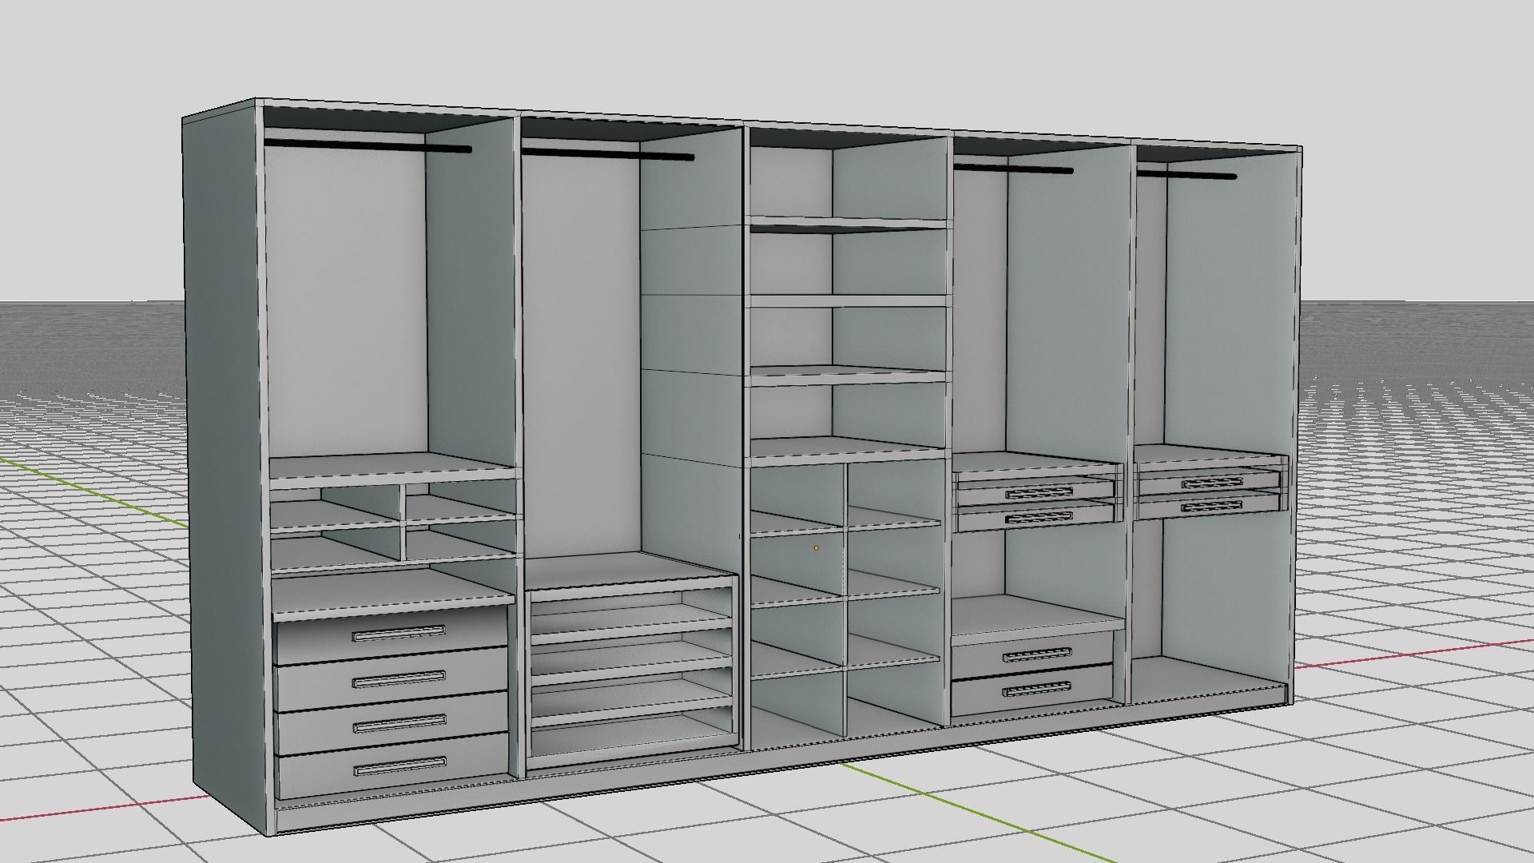The width and height of the screenshot is (1534, 863).
Task: Select the hanging rod in the fourth compartment
Action: coord(1013,168)
